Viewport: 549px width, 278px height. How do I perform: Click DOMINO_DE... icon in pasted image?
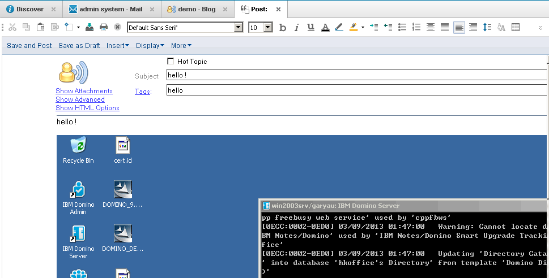pos(122,238)
